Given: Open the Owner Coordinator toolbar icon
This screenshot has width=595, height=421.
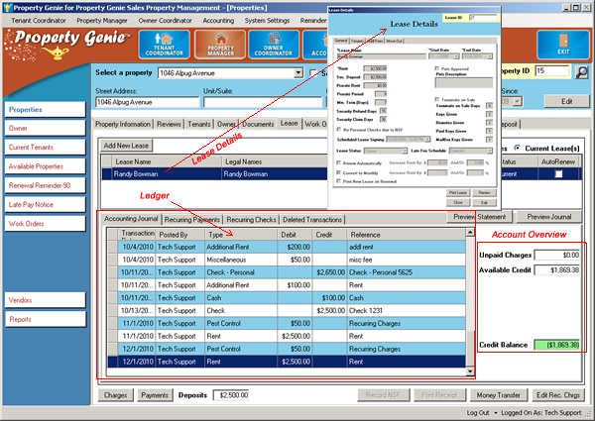Looking at the screenshot, I should (x=274, y=45).
